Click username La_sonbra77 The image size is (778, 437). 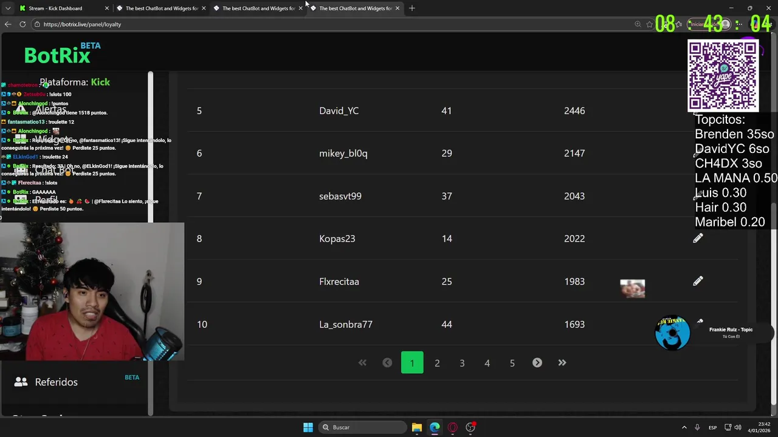(x=346, y=324)
